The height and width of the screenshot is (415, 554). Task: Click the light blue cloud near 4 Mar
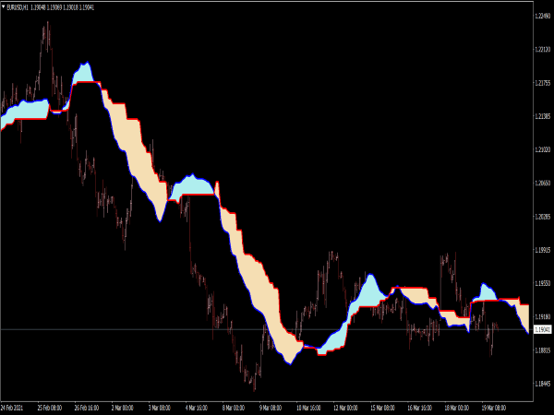click(x=193, y=186)
